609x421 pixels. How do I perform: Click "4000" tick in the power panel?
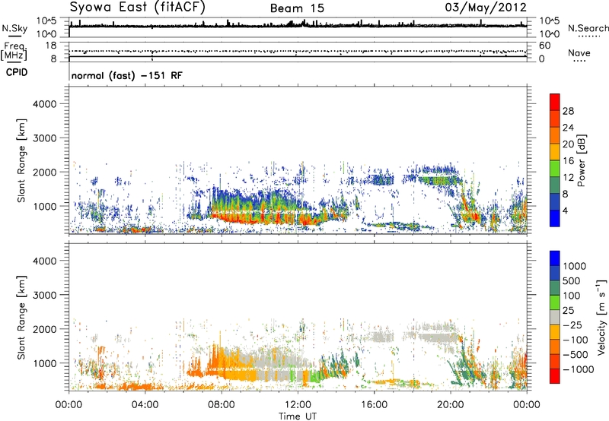[x=45, y=104]
